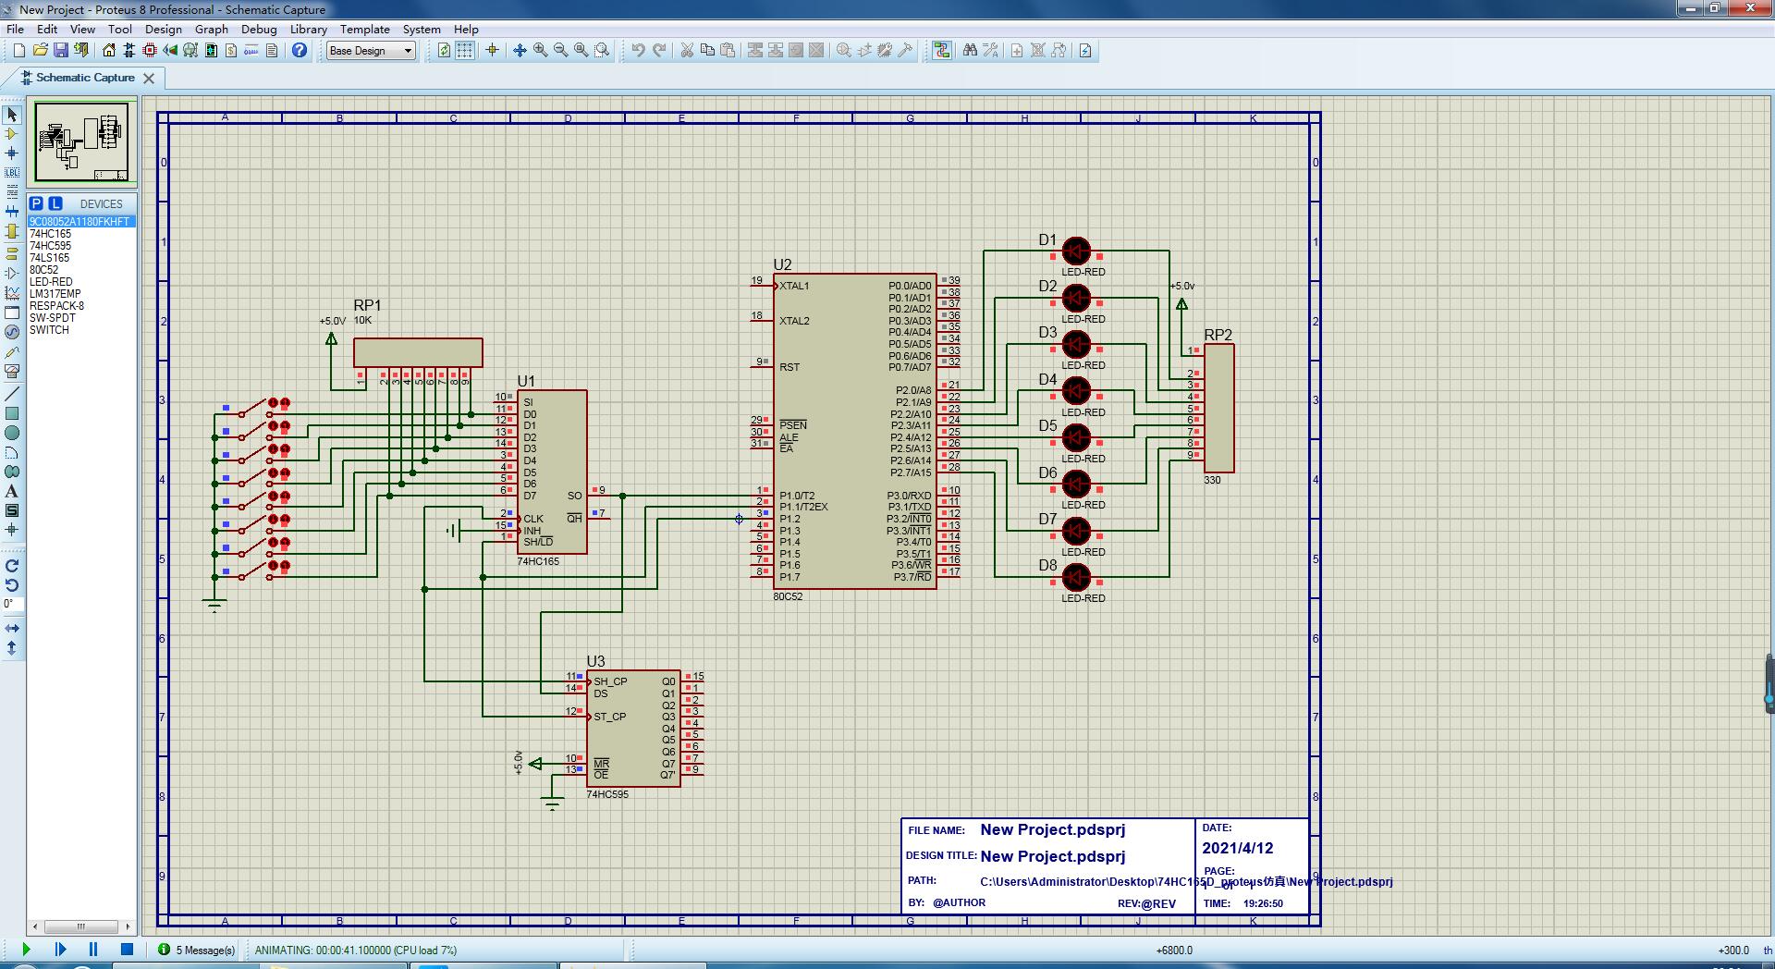Click the rotation angle input field

tap(12, 605)
